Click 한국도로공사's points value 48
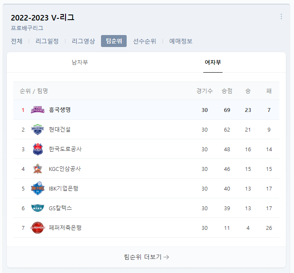294x273 pixels. click(227, 149)
